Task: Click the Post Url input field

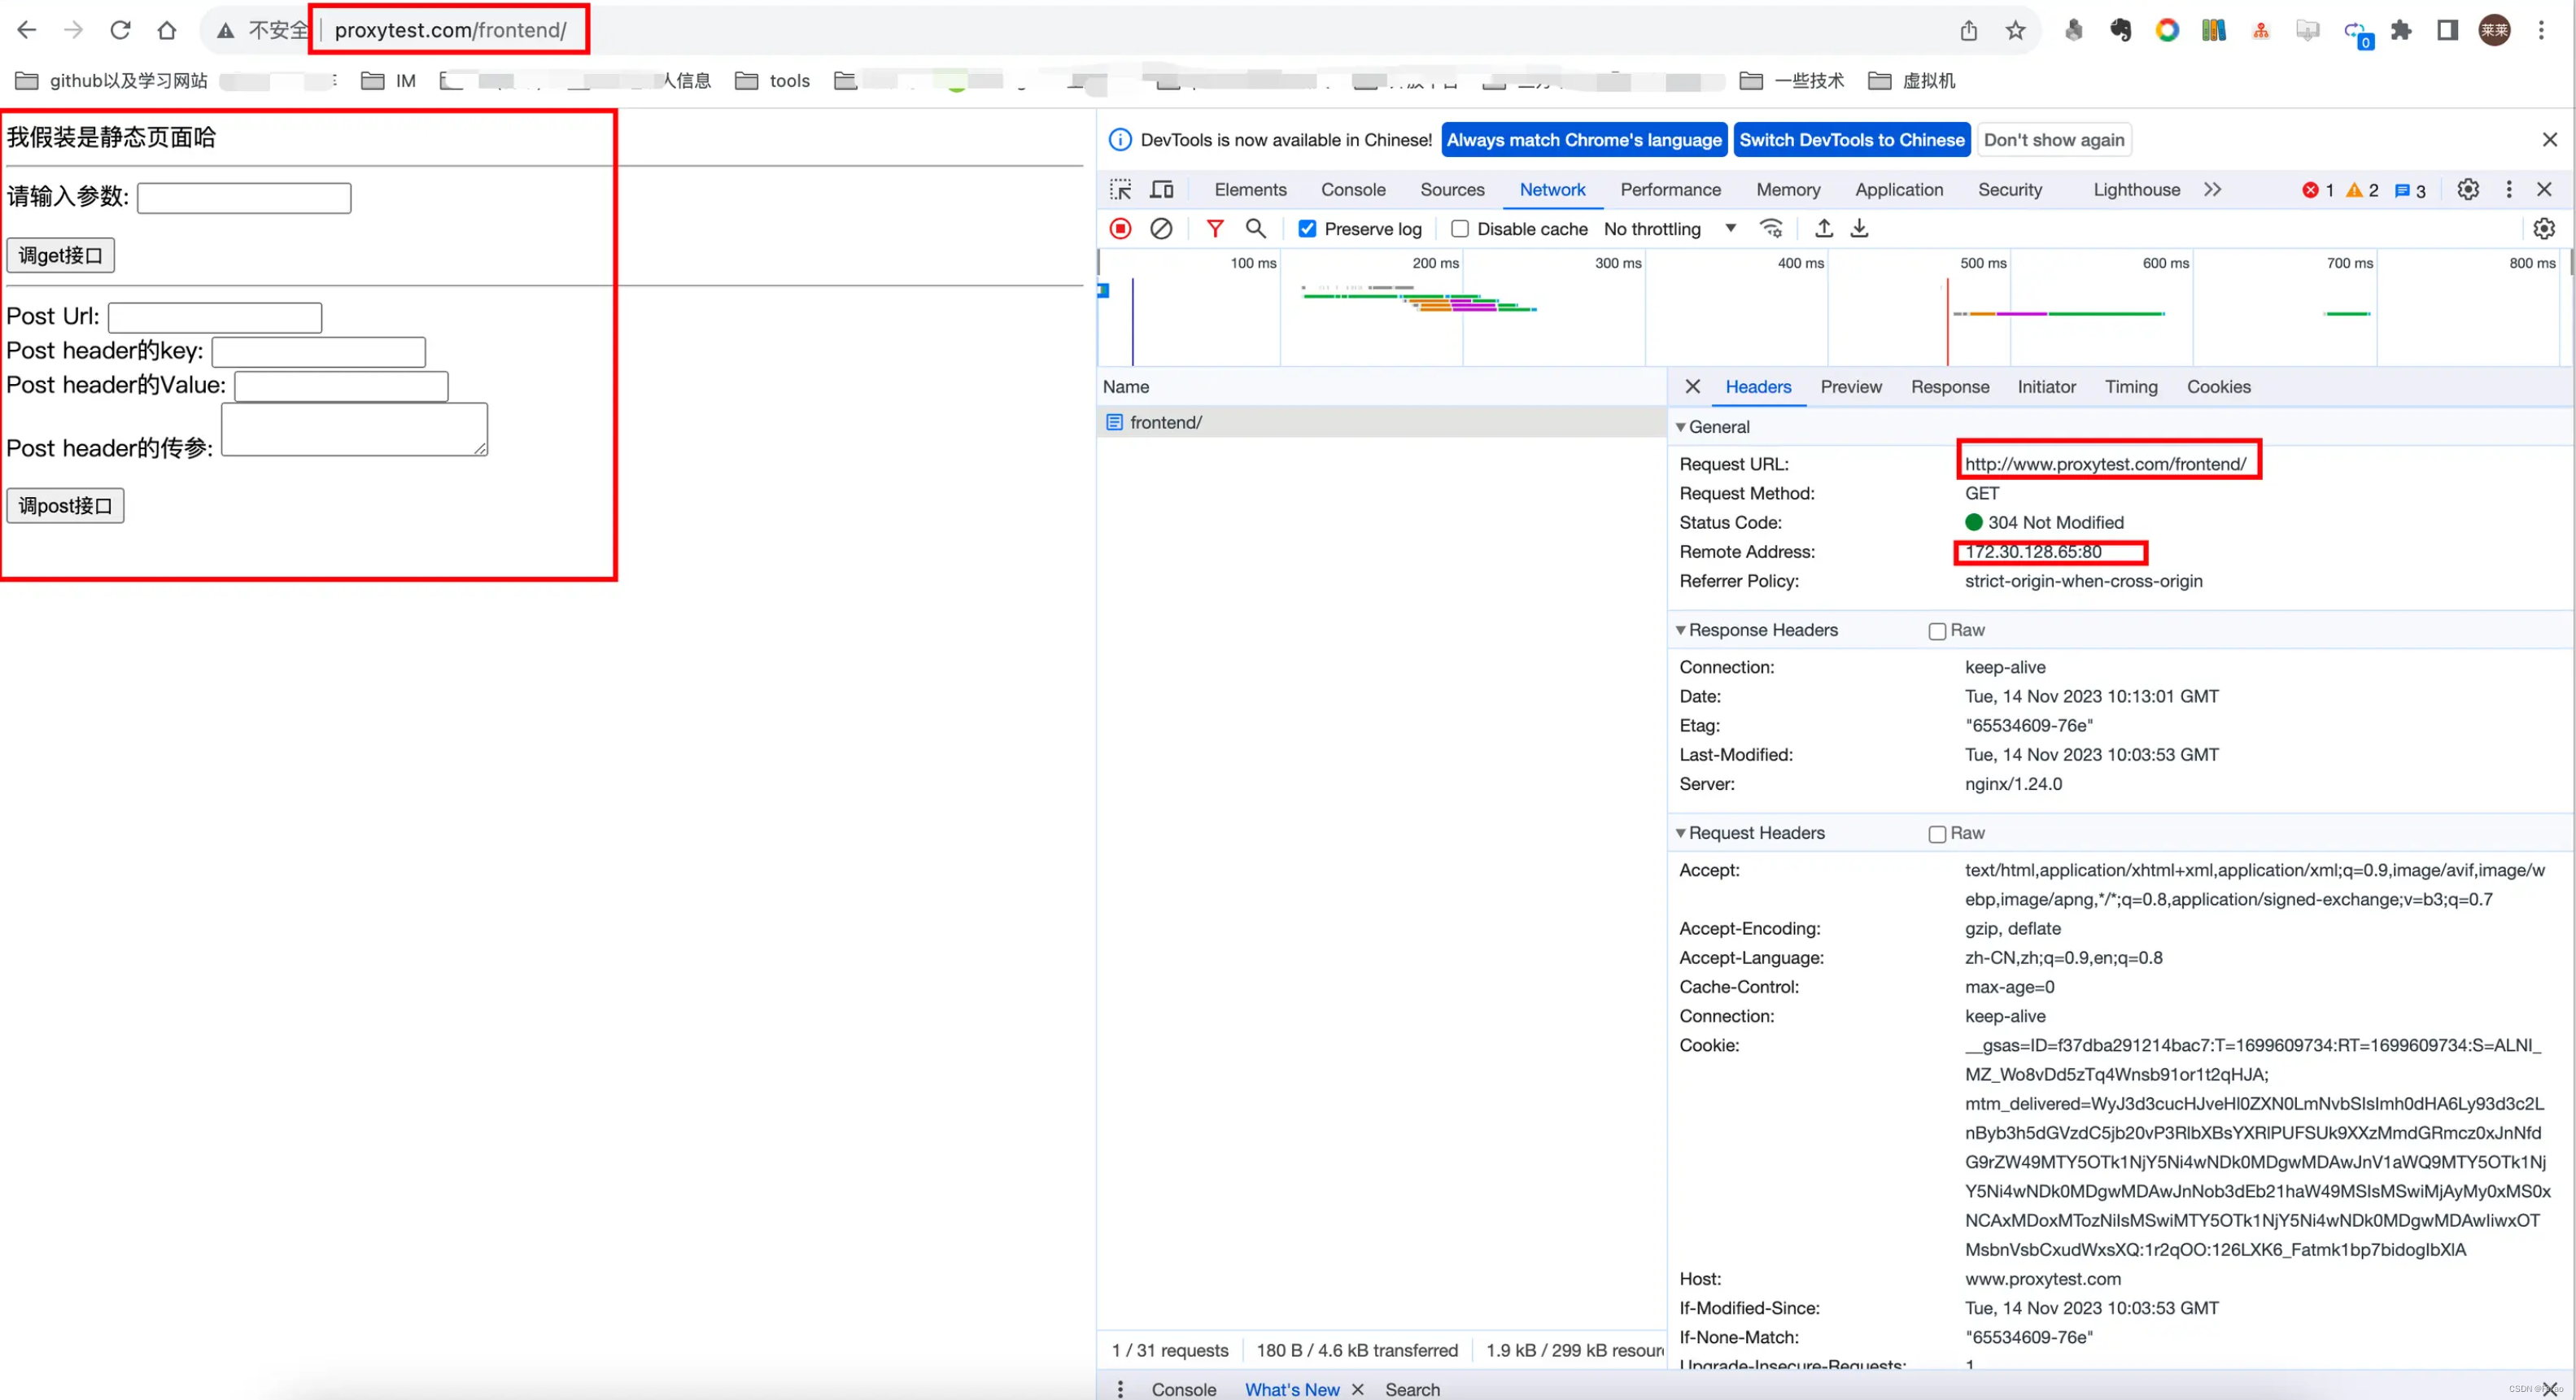Action: (x=214, y=317)
